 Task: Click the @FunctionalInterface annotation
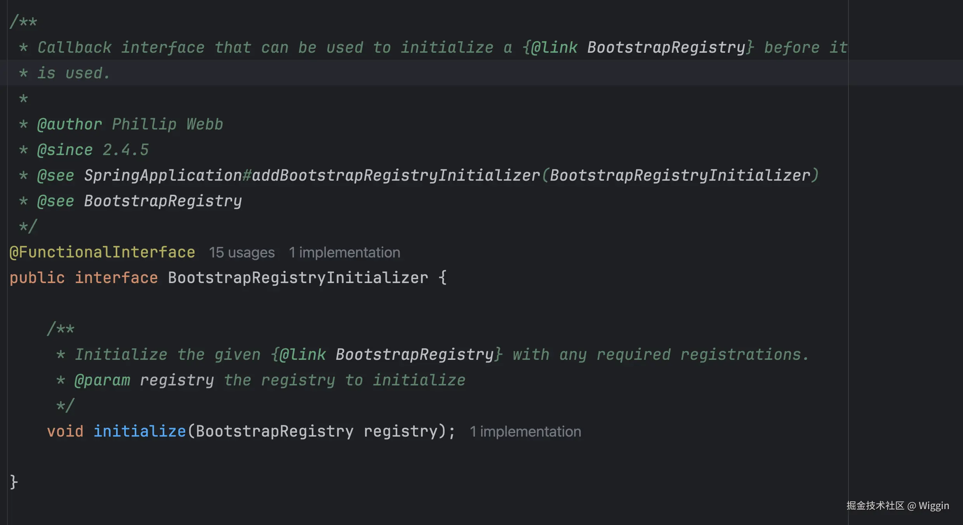click(x=102, y=252)
